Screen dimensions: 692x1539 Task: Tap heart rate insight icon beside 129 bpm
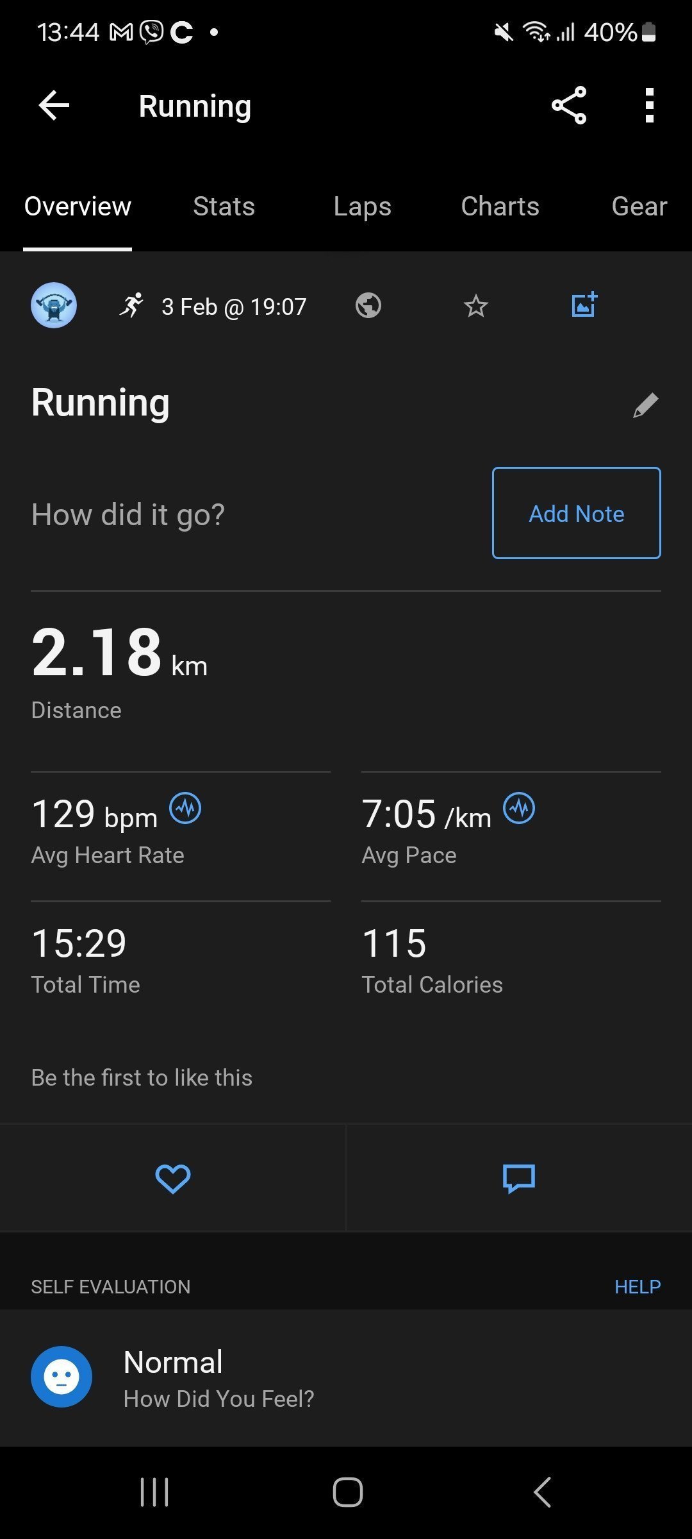pyautogui.click(x=185, y=808)
